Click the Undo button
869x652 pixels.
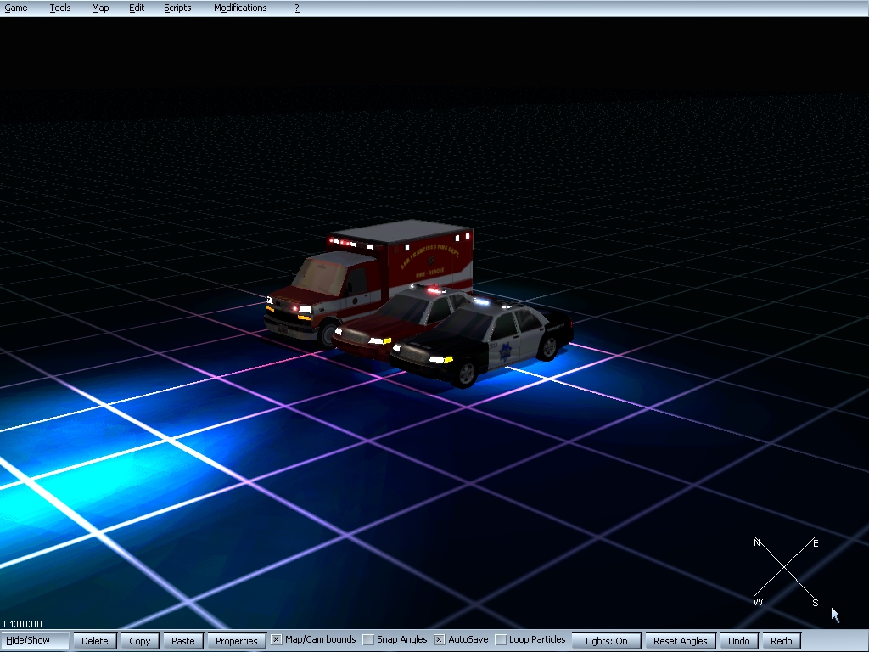[x=739, y=641]
